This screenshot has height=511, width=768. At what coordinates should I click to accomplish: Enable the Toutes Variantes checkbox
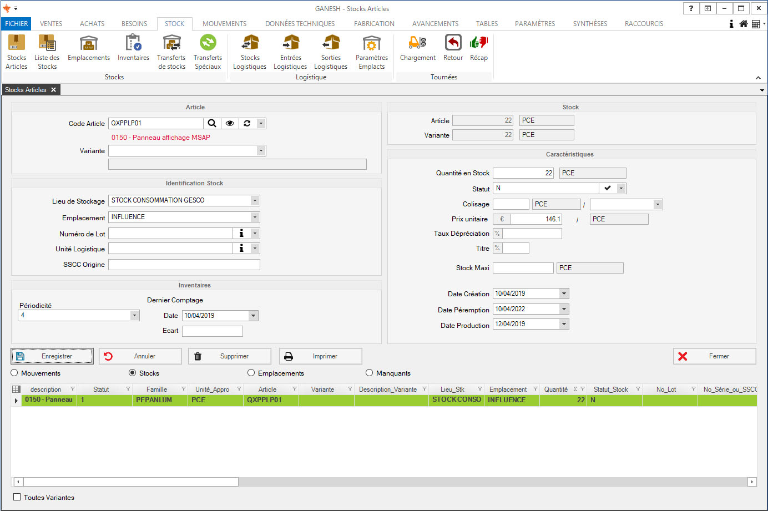click(x=17, y=497)
